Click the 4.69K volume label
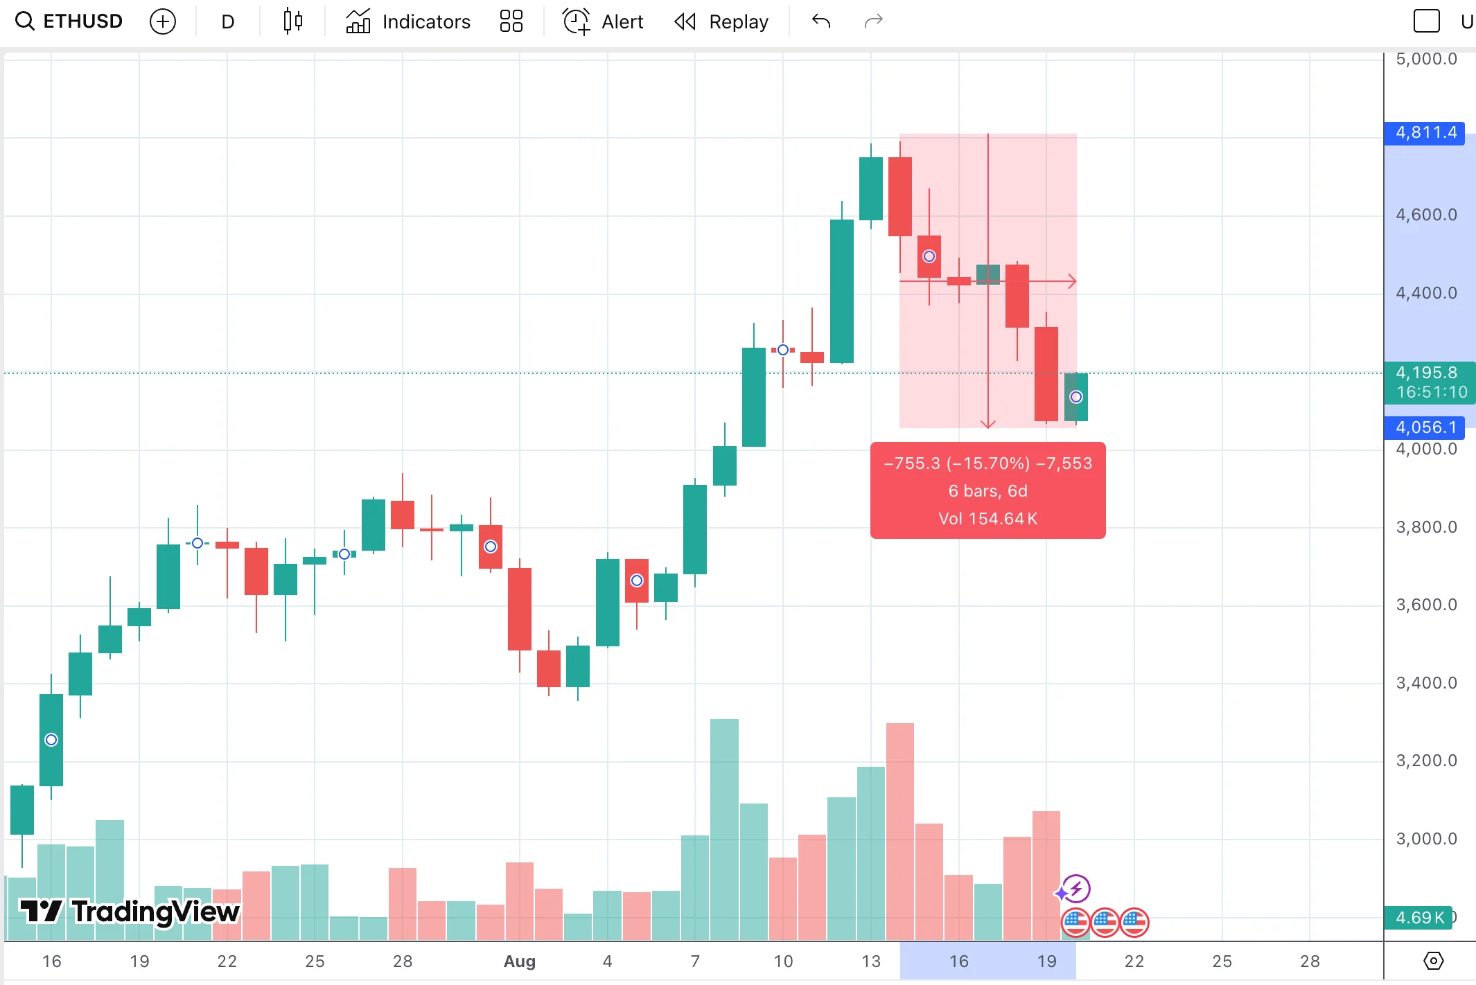Screen dimensions: 1476x985 pos(1419,917)
